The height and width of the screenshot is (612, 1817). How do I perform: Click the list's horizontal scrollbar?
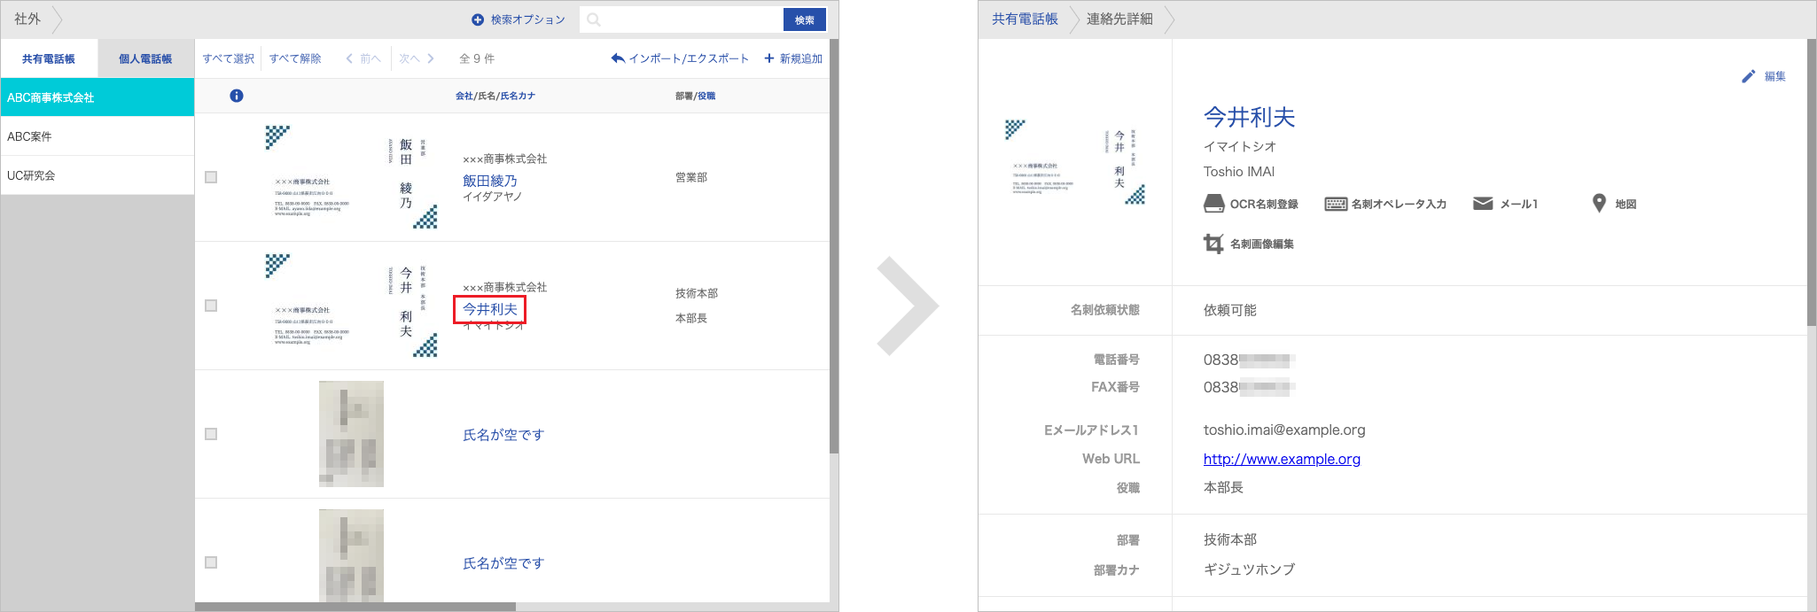click(355, 607)
